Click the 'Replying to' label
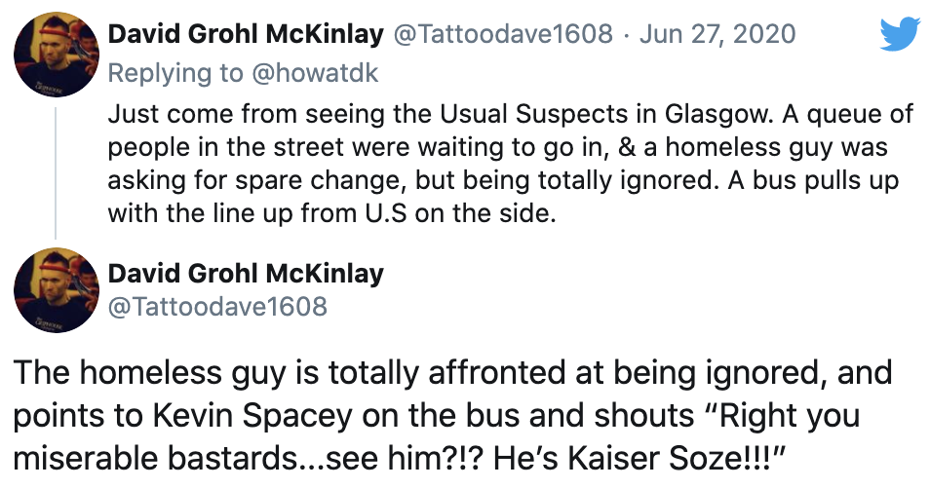 (x=175, y=73)
